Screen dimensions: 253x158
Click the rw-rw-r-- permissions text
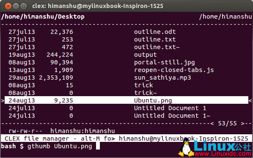[x=25, y=131]
